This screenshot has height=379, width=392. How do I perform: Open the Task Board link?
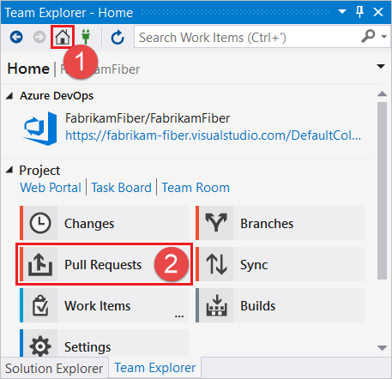[x=122, y=188]
